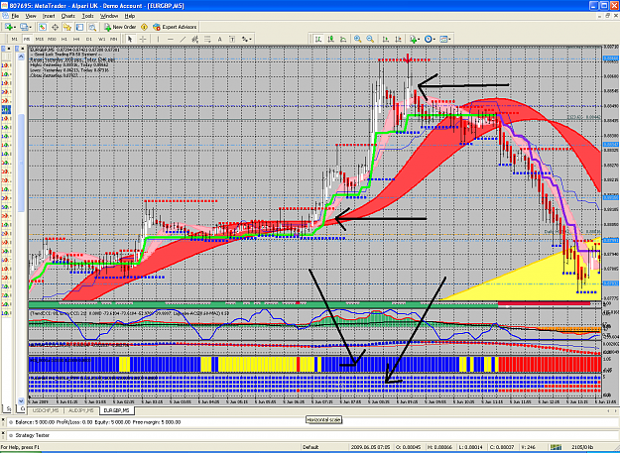The width and height of the screenshot is (620, 453).
Task: Select the Trendline tool
Action: 183,39
